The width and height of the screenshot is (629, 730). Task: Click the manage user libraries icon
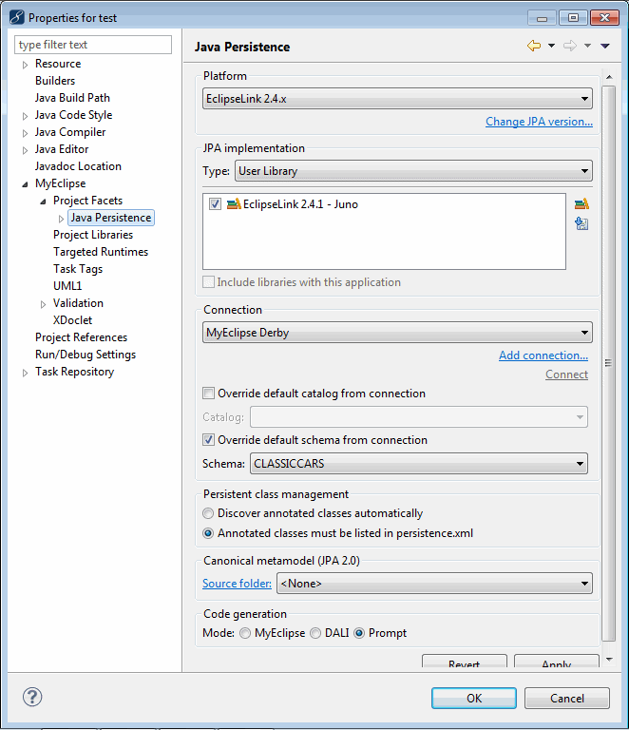[581, 203]
